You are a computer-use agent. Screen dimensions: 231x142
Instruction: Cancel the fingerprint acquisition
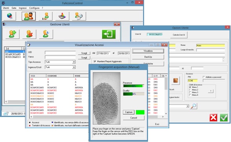click(134, 118)
